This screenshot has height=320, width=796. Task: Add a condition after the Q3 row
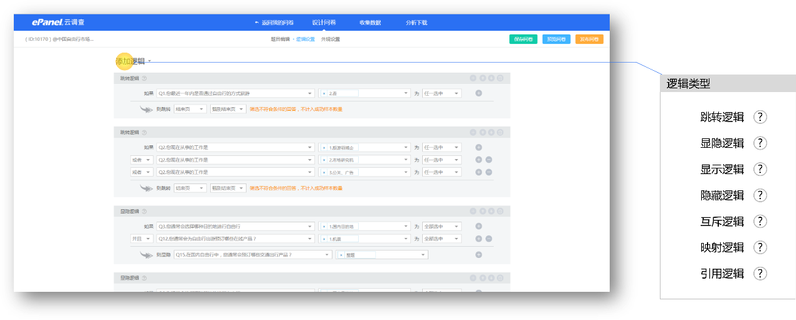tap(479, 226)
